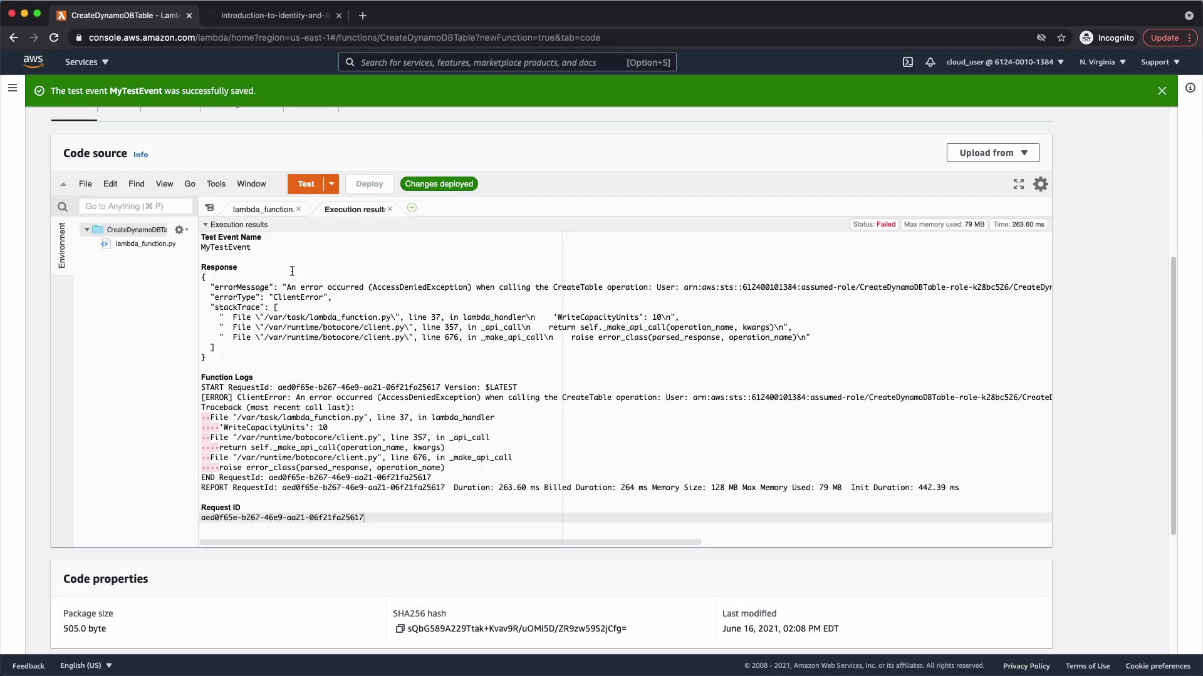Expand the Upload from dropdown
This screenshot has height=676, width=1203.
992,153
